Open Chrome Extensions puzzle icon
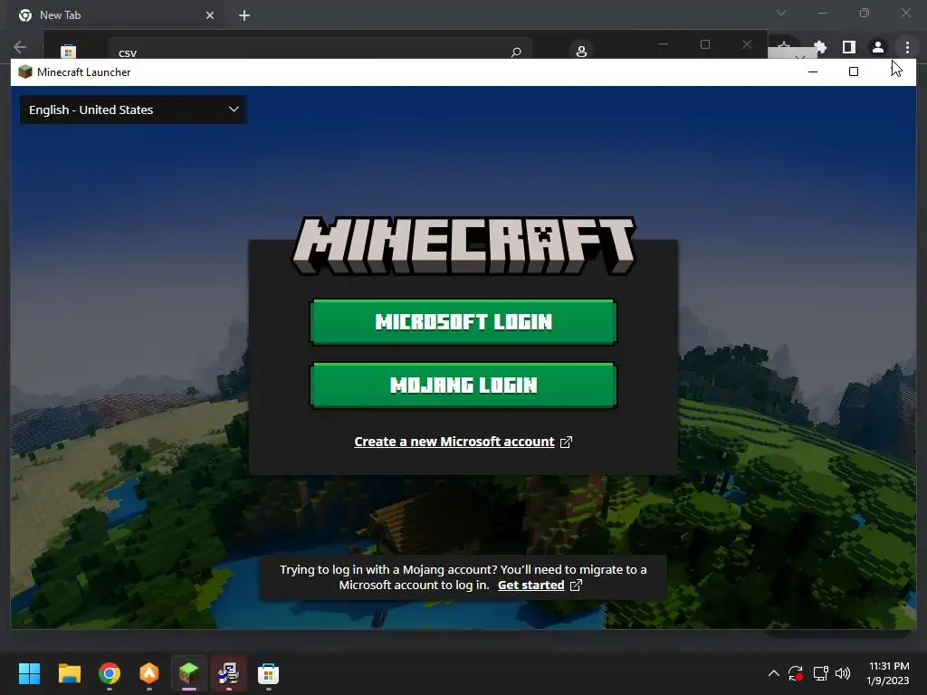This screenshot has height=695, width=927. (820, 47)
